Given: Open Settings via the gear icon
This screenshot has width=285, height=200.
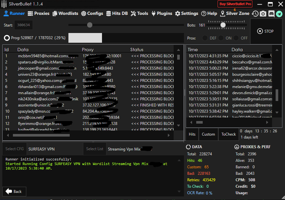Looking at the screenshot, I should point(178,14).
